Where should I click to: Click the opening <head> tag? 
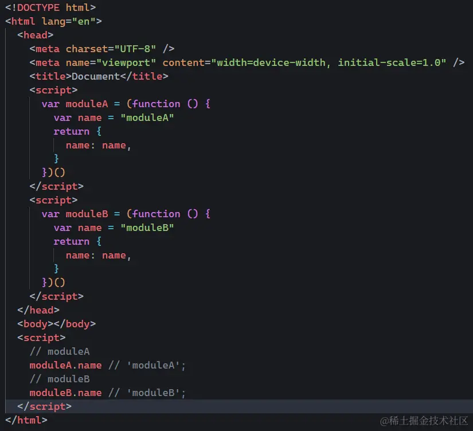tap(36, 35)
